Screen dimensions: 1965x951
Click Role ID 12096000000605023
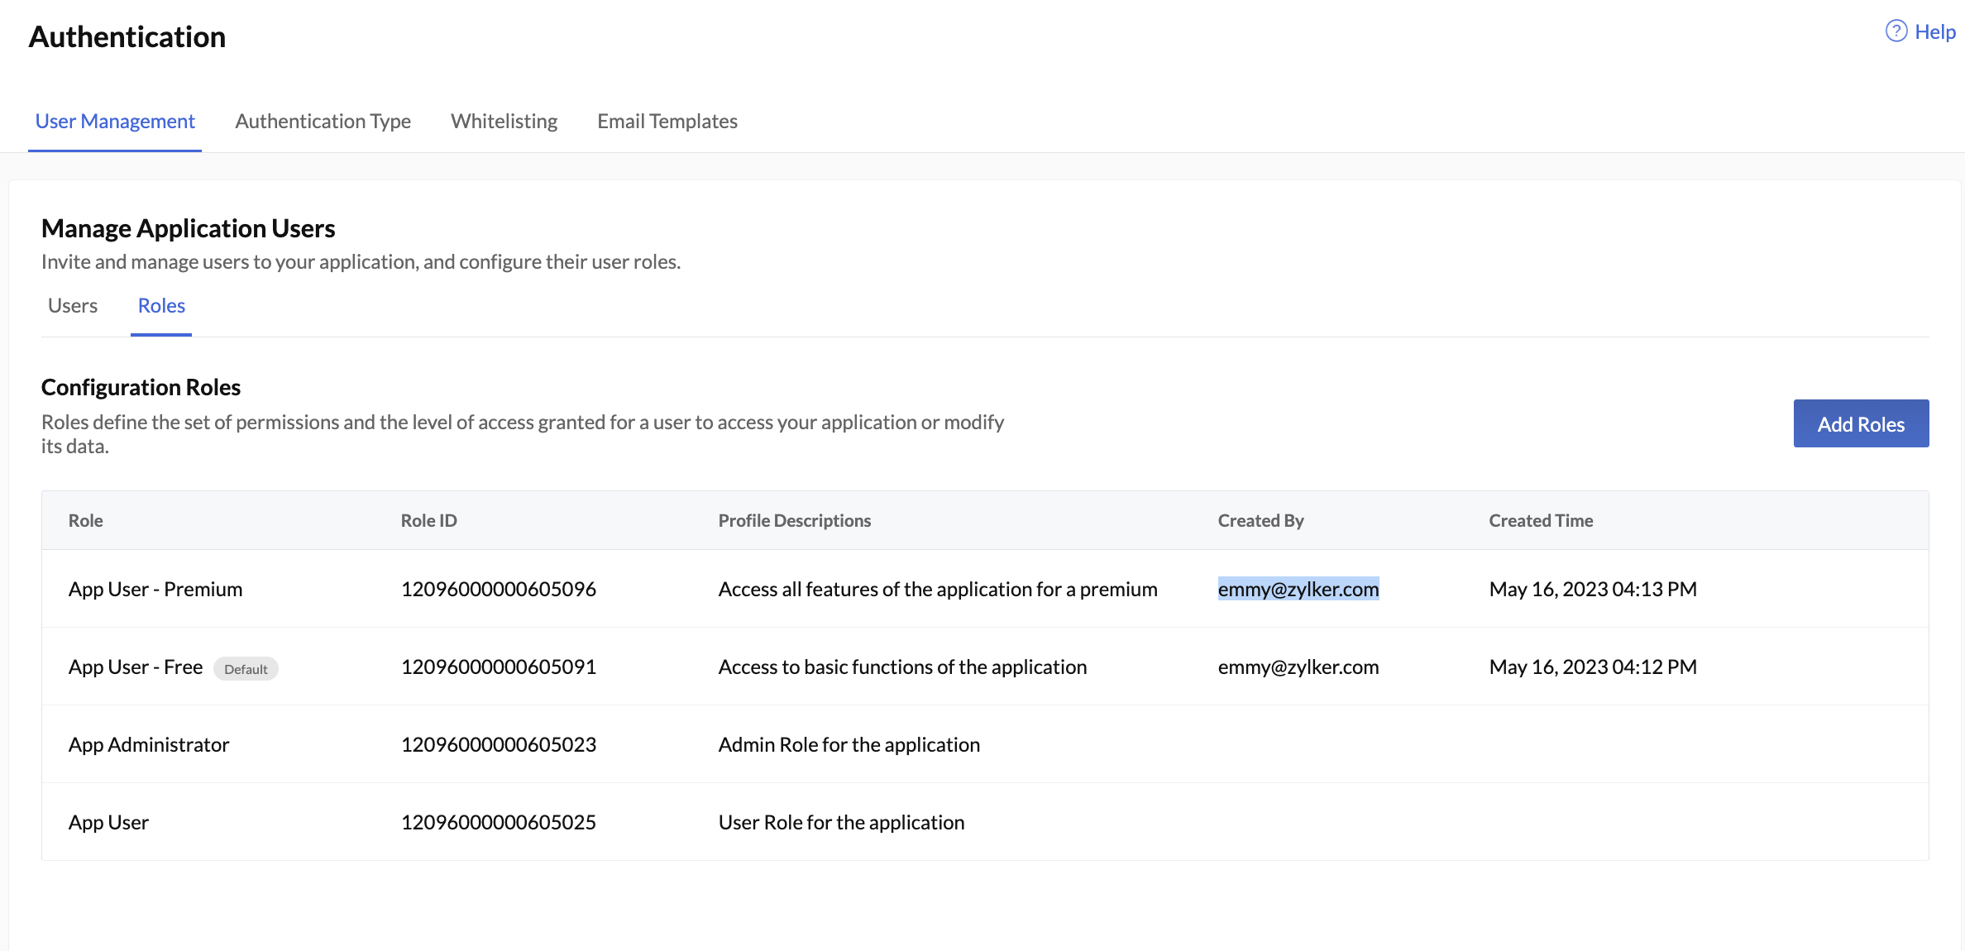click(499, 745)
